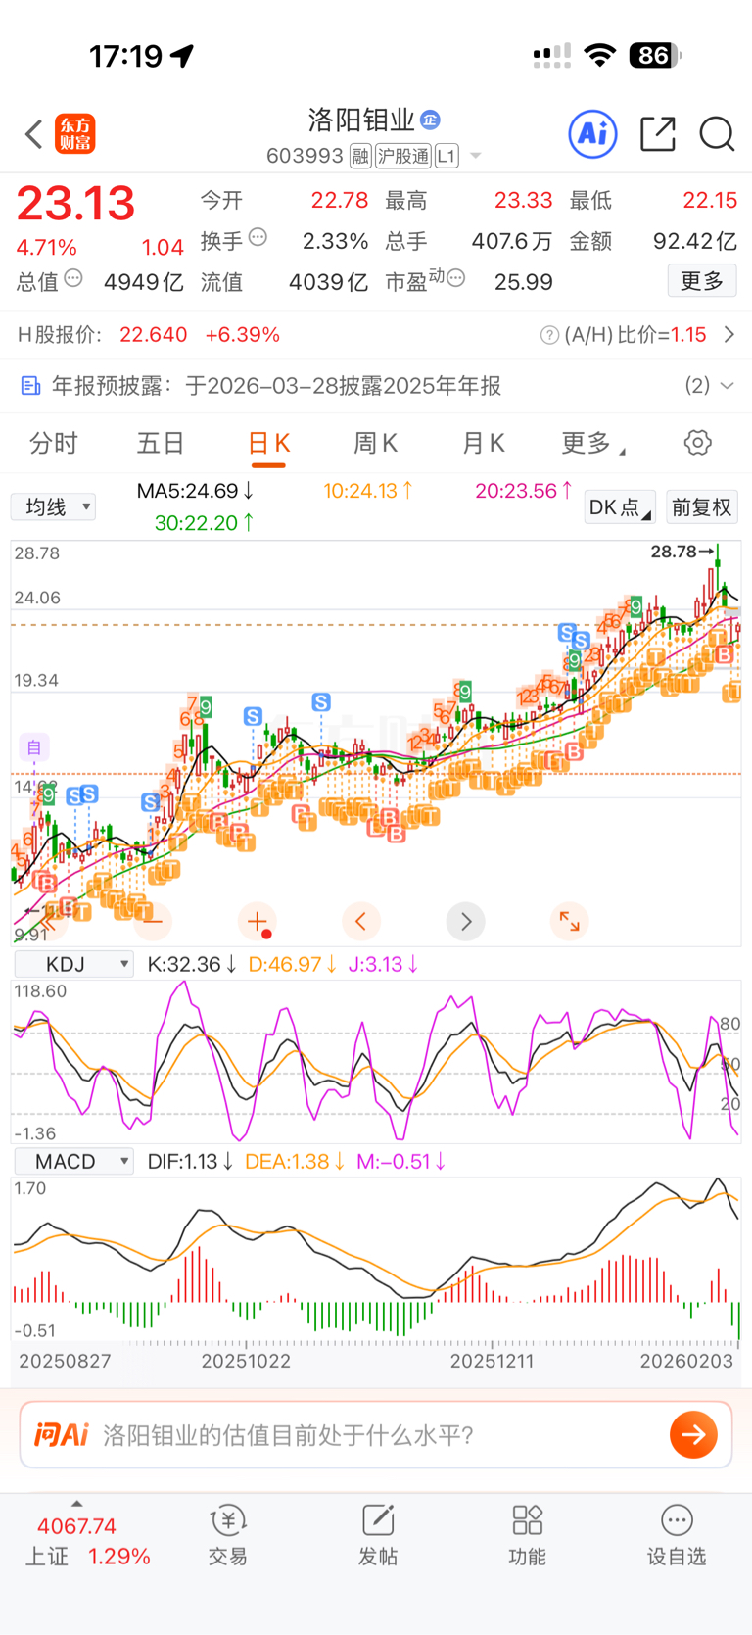Tap the info icon next to 总值

coord(73,278)
